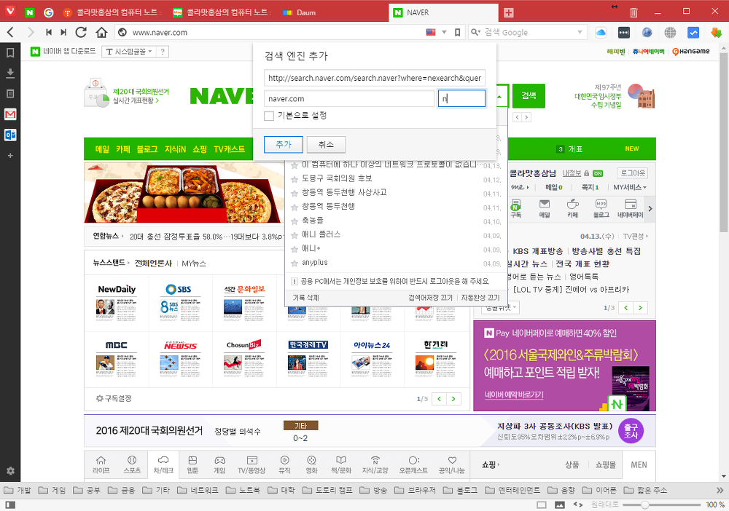This screenshot has width=729, height=511.
Task: Open the closed tabs trash can
Action: [x=634, y=12]
